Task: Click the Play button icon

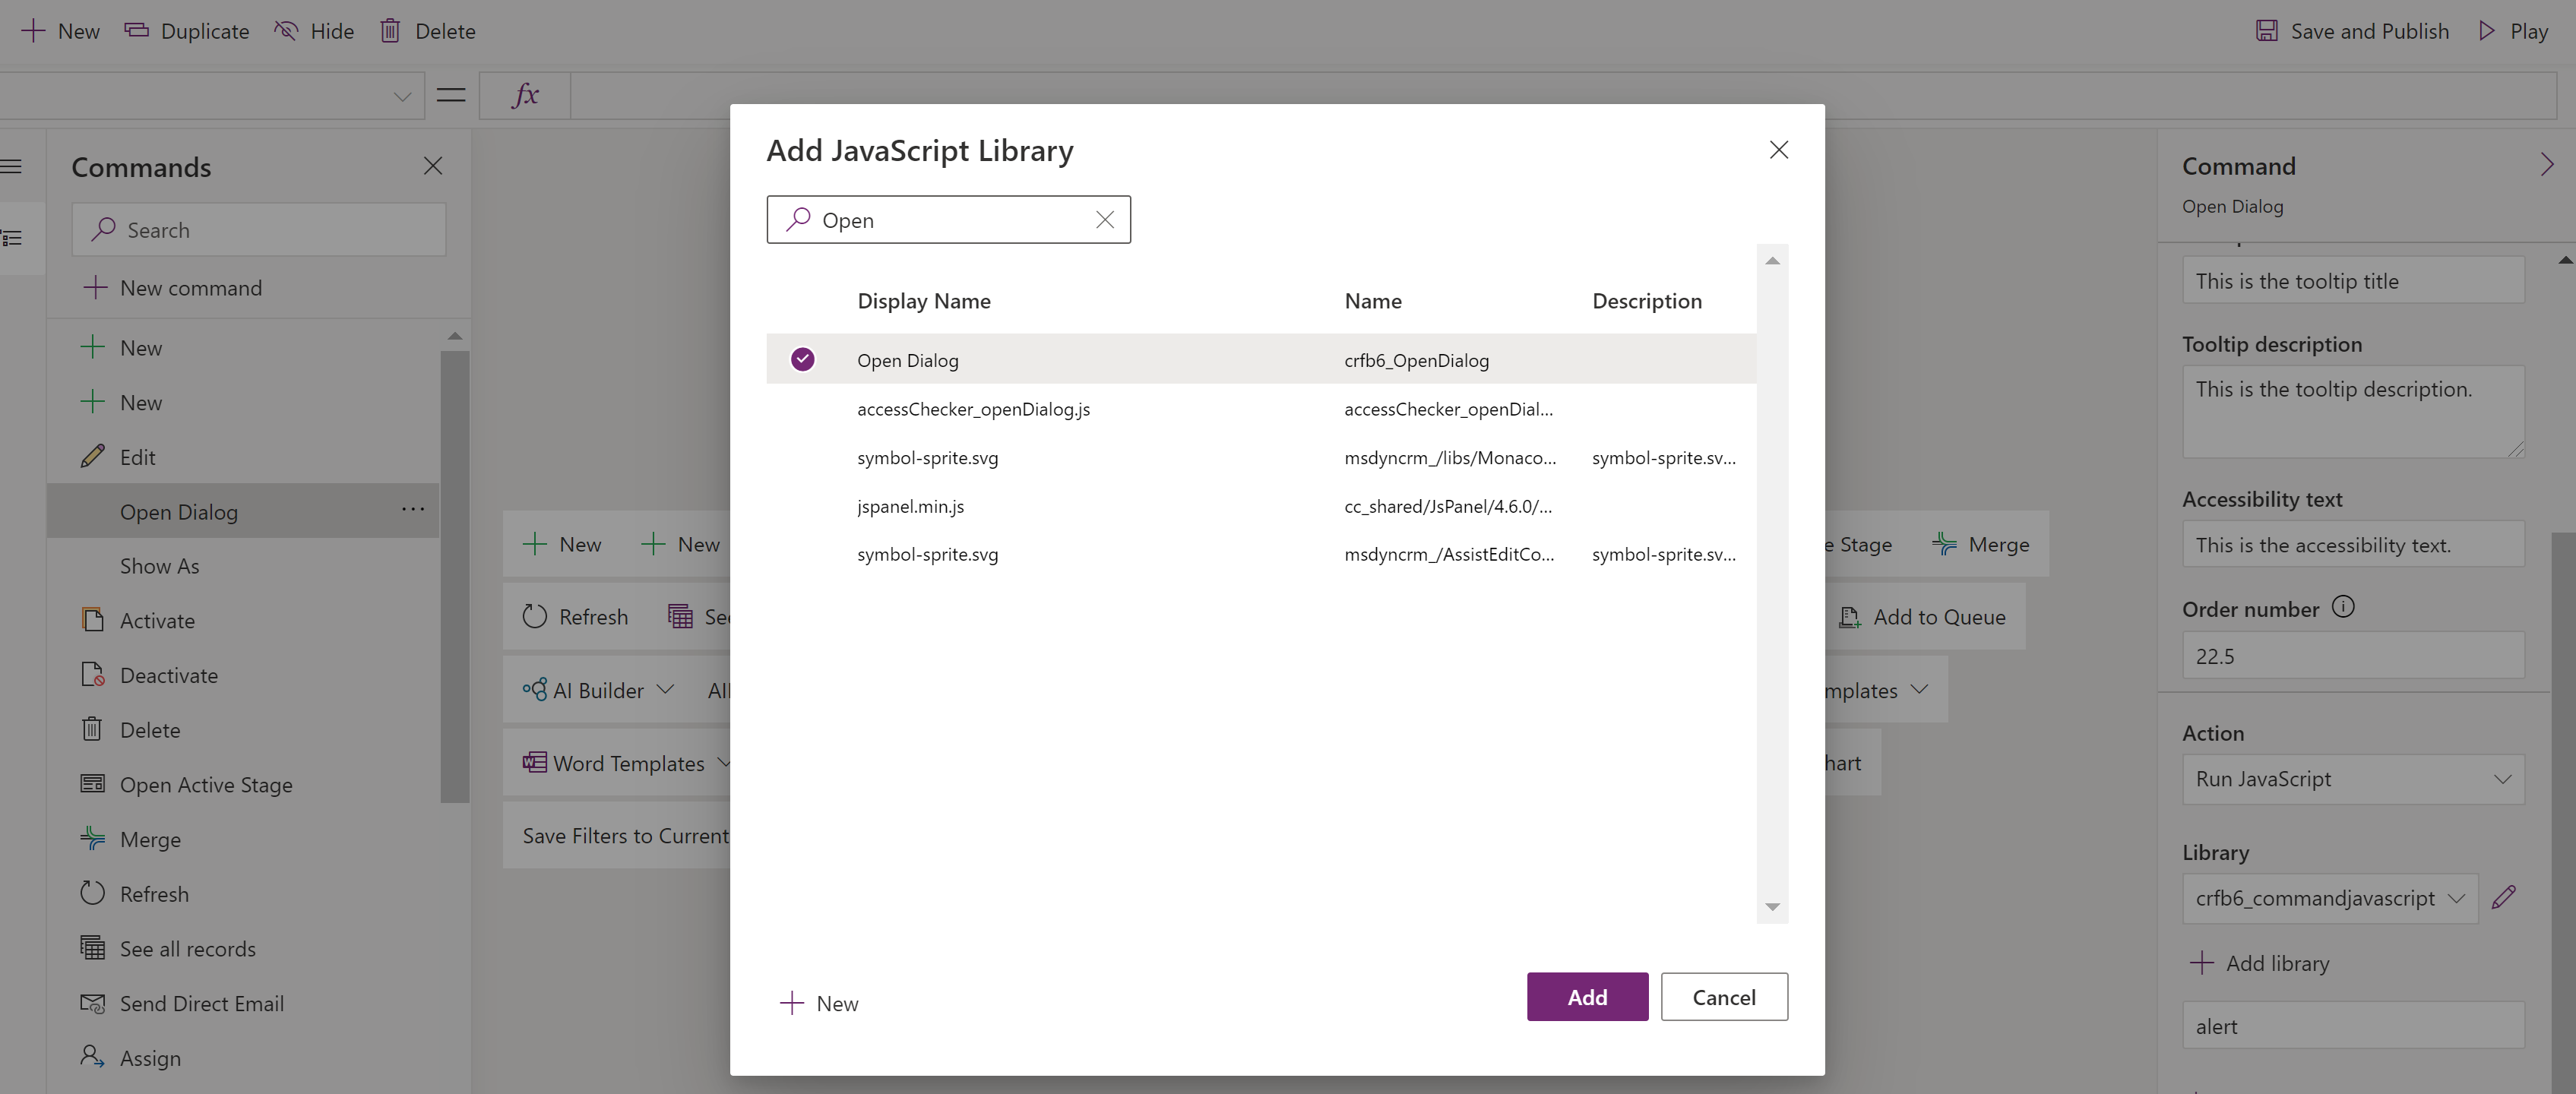Action: (2491, 30)
